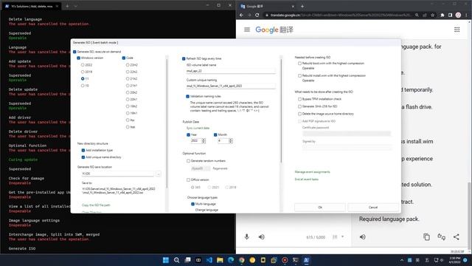Close the Google 翻译 browser tab

[x=293, y=6]
